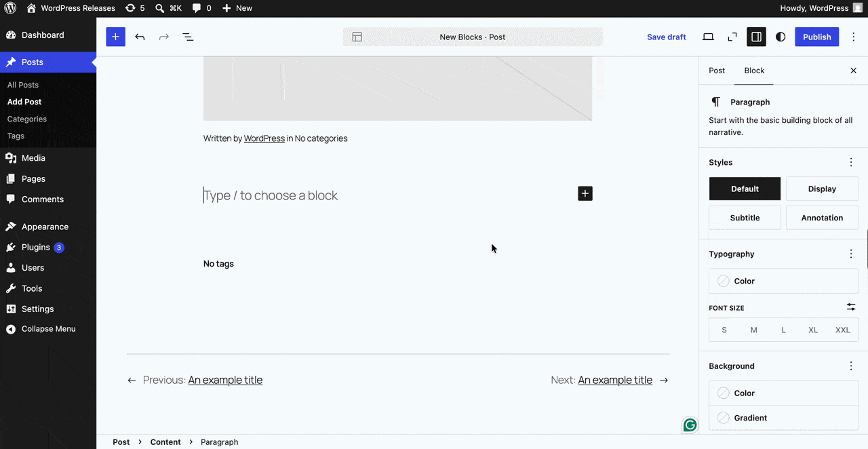Click Save draft
Image resolution: width=868 pixels, height=449 pixels.
[667, 37]
